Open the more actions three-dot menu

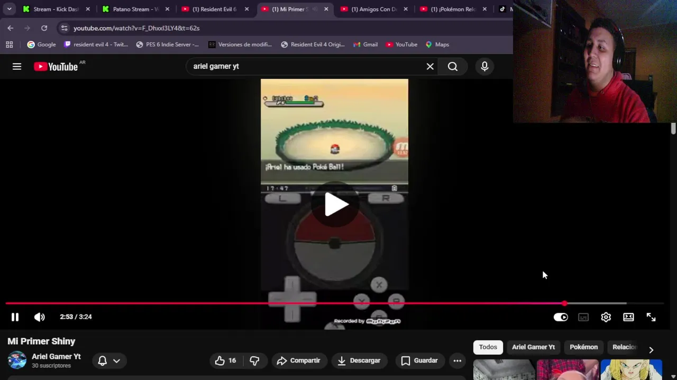click(x=458, y=360)
